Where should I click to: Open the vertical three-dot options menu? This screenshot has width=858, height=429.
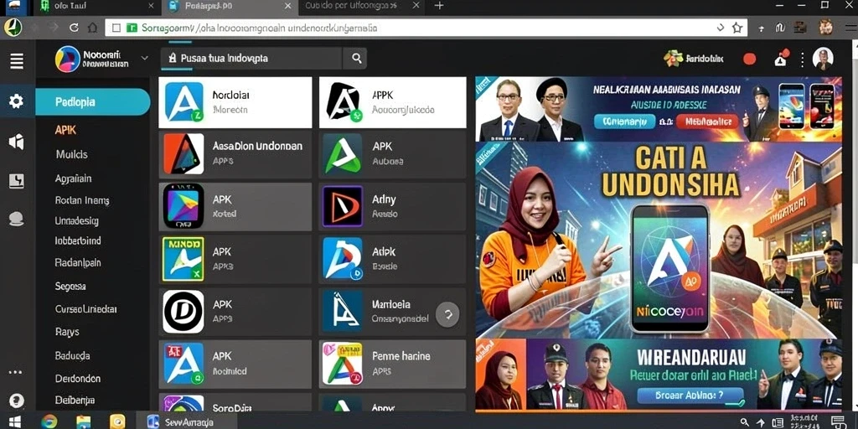coord(802,59)
